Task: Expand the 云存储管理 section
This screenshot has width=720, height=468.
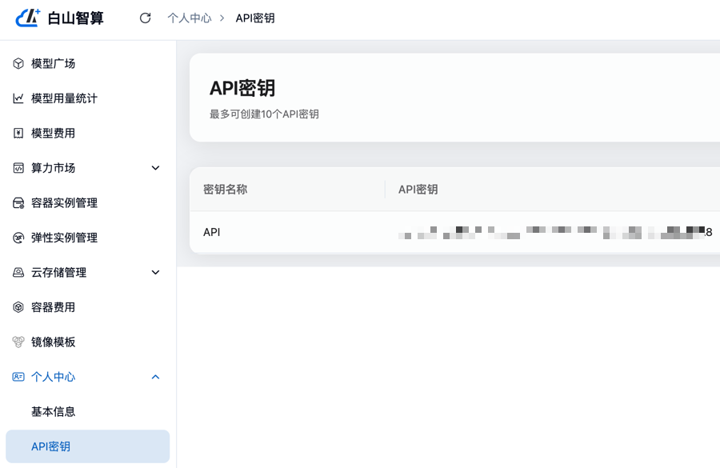Action: tap(155, 272)
